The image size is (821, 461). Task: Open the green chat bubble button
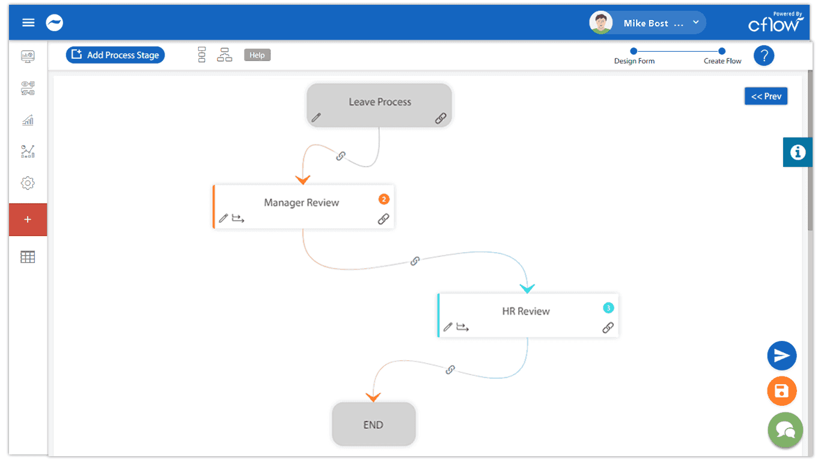pyautogui.click(x=785, y=430)
